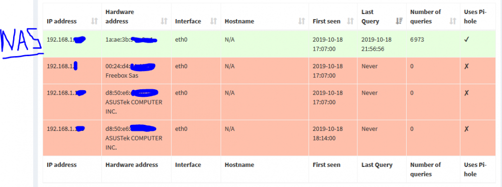Sort by First seen arrows icon
This screenshot has height=187, width=502.
350,22
